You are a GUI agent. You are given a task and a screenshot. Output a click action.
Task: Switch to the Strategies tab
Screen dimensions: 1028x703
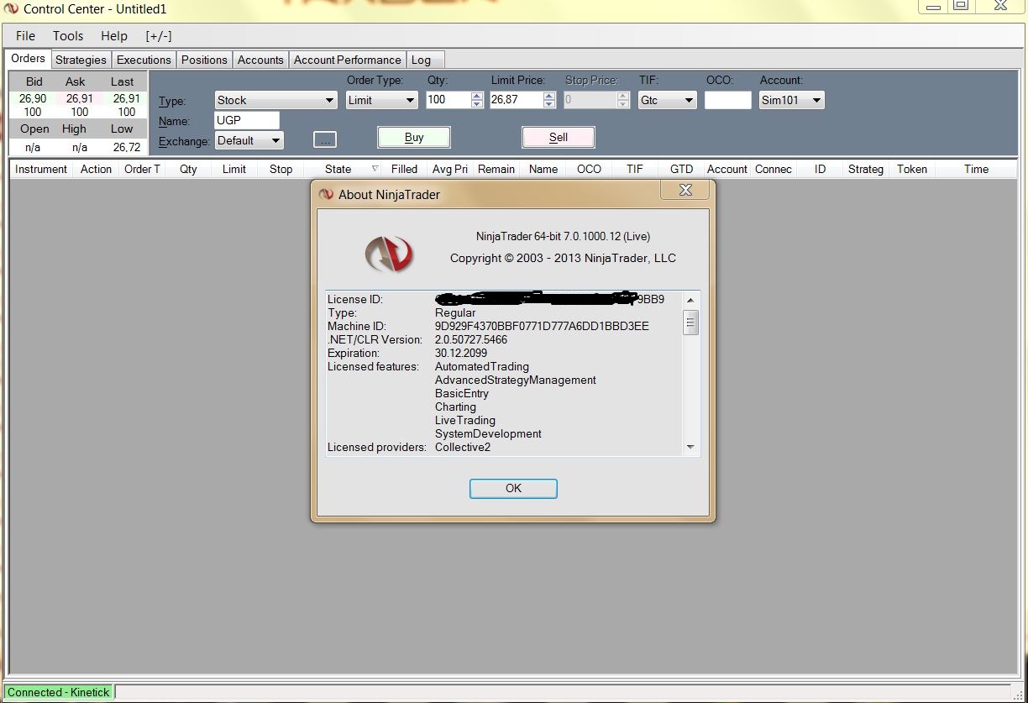pos(81,60)
